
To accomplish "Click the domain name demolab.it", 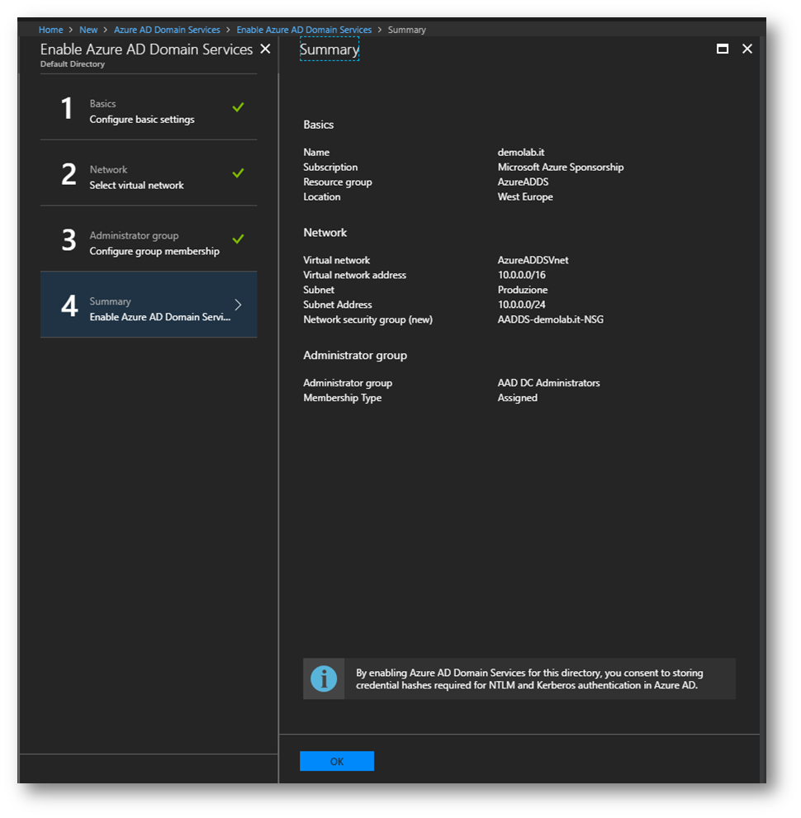I will 521,153.
